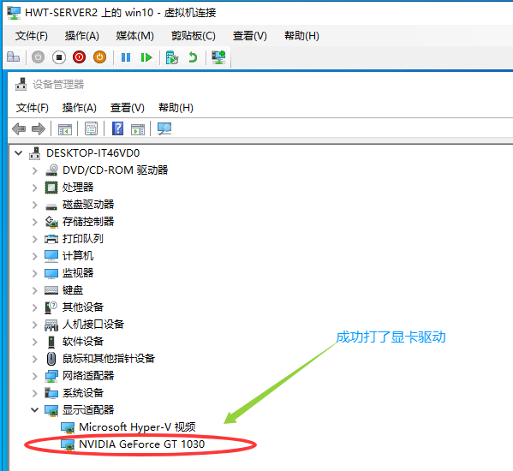The image size is (513, 471).
Task: Click the Turn Off stop icon
Action: [x=59, y=57]
